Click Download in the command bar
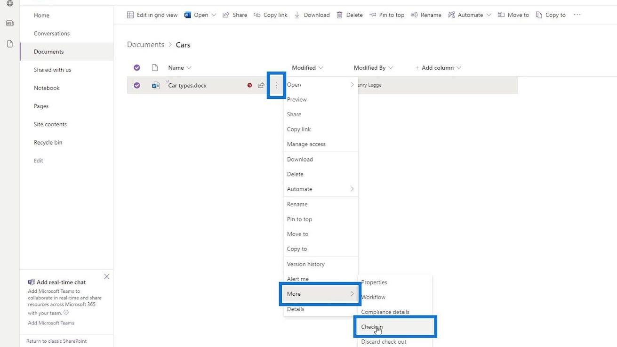Viewport: 617px width, 347px height. coord(312,15)
